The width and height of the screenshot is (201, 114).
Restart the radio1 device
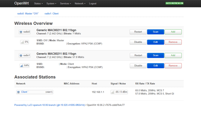(x=138, y=55)
